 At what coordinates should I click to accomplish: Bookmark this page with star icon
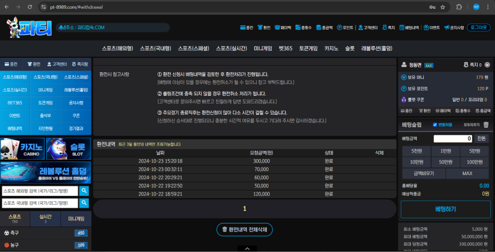click(x=442, y=7)
